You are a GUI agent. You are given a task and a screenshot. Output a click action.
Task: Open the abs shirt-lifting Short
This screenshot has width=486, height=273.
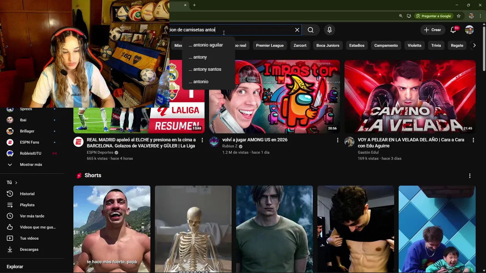click(355, 229)
